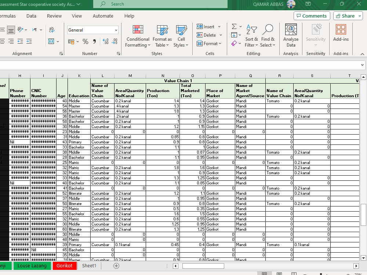Expand the formula bar
The height and width of the screenshot is (275, 367).
pyautogui.click(x=362, y=65)
